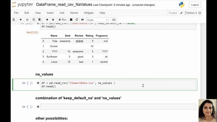
Task: Click the Fragrance column header
Action: click(102, 36)
